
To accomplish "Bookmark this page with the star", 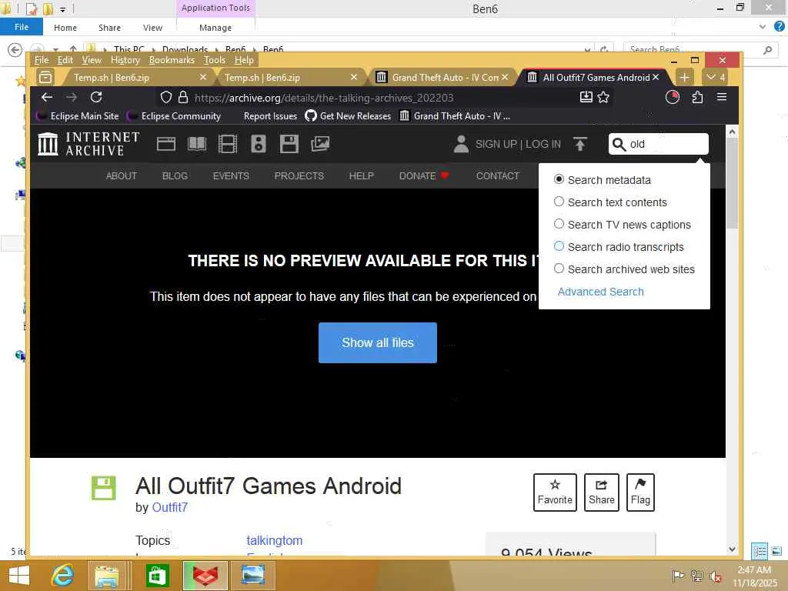I will (603, 98).
